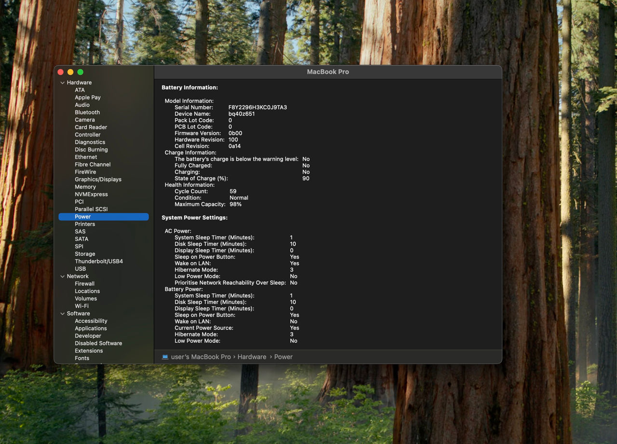Open Card Reader in the sidebar
The height and width of the screenshot is (444, 617).
(91, 127)
